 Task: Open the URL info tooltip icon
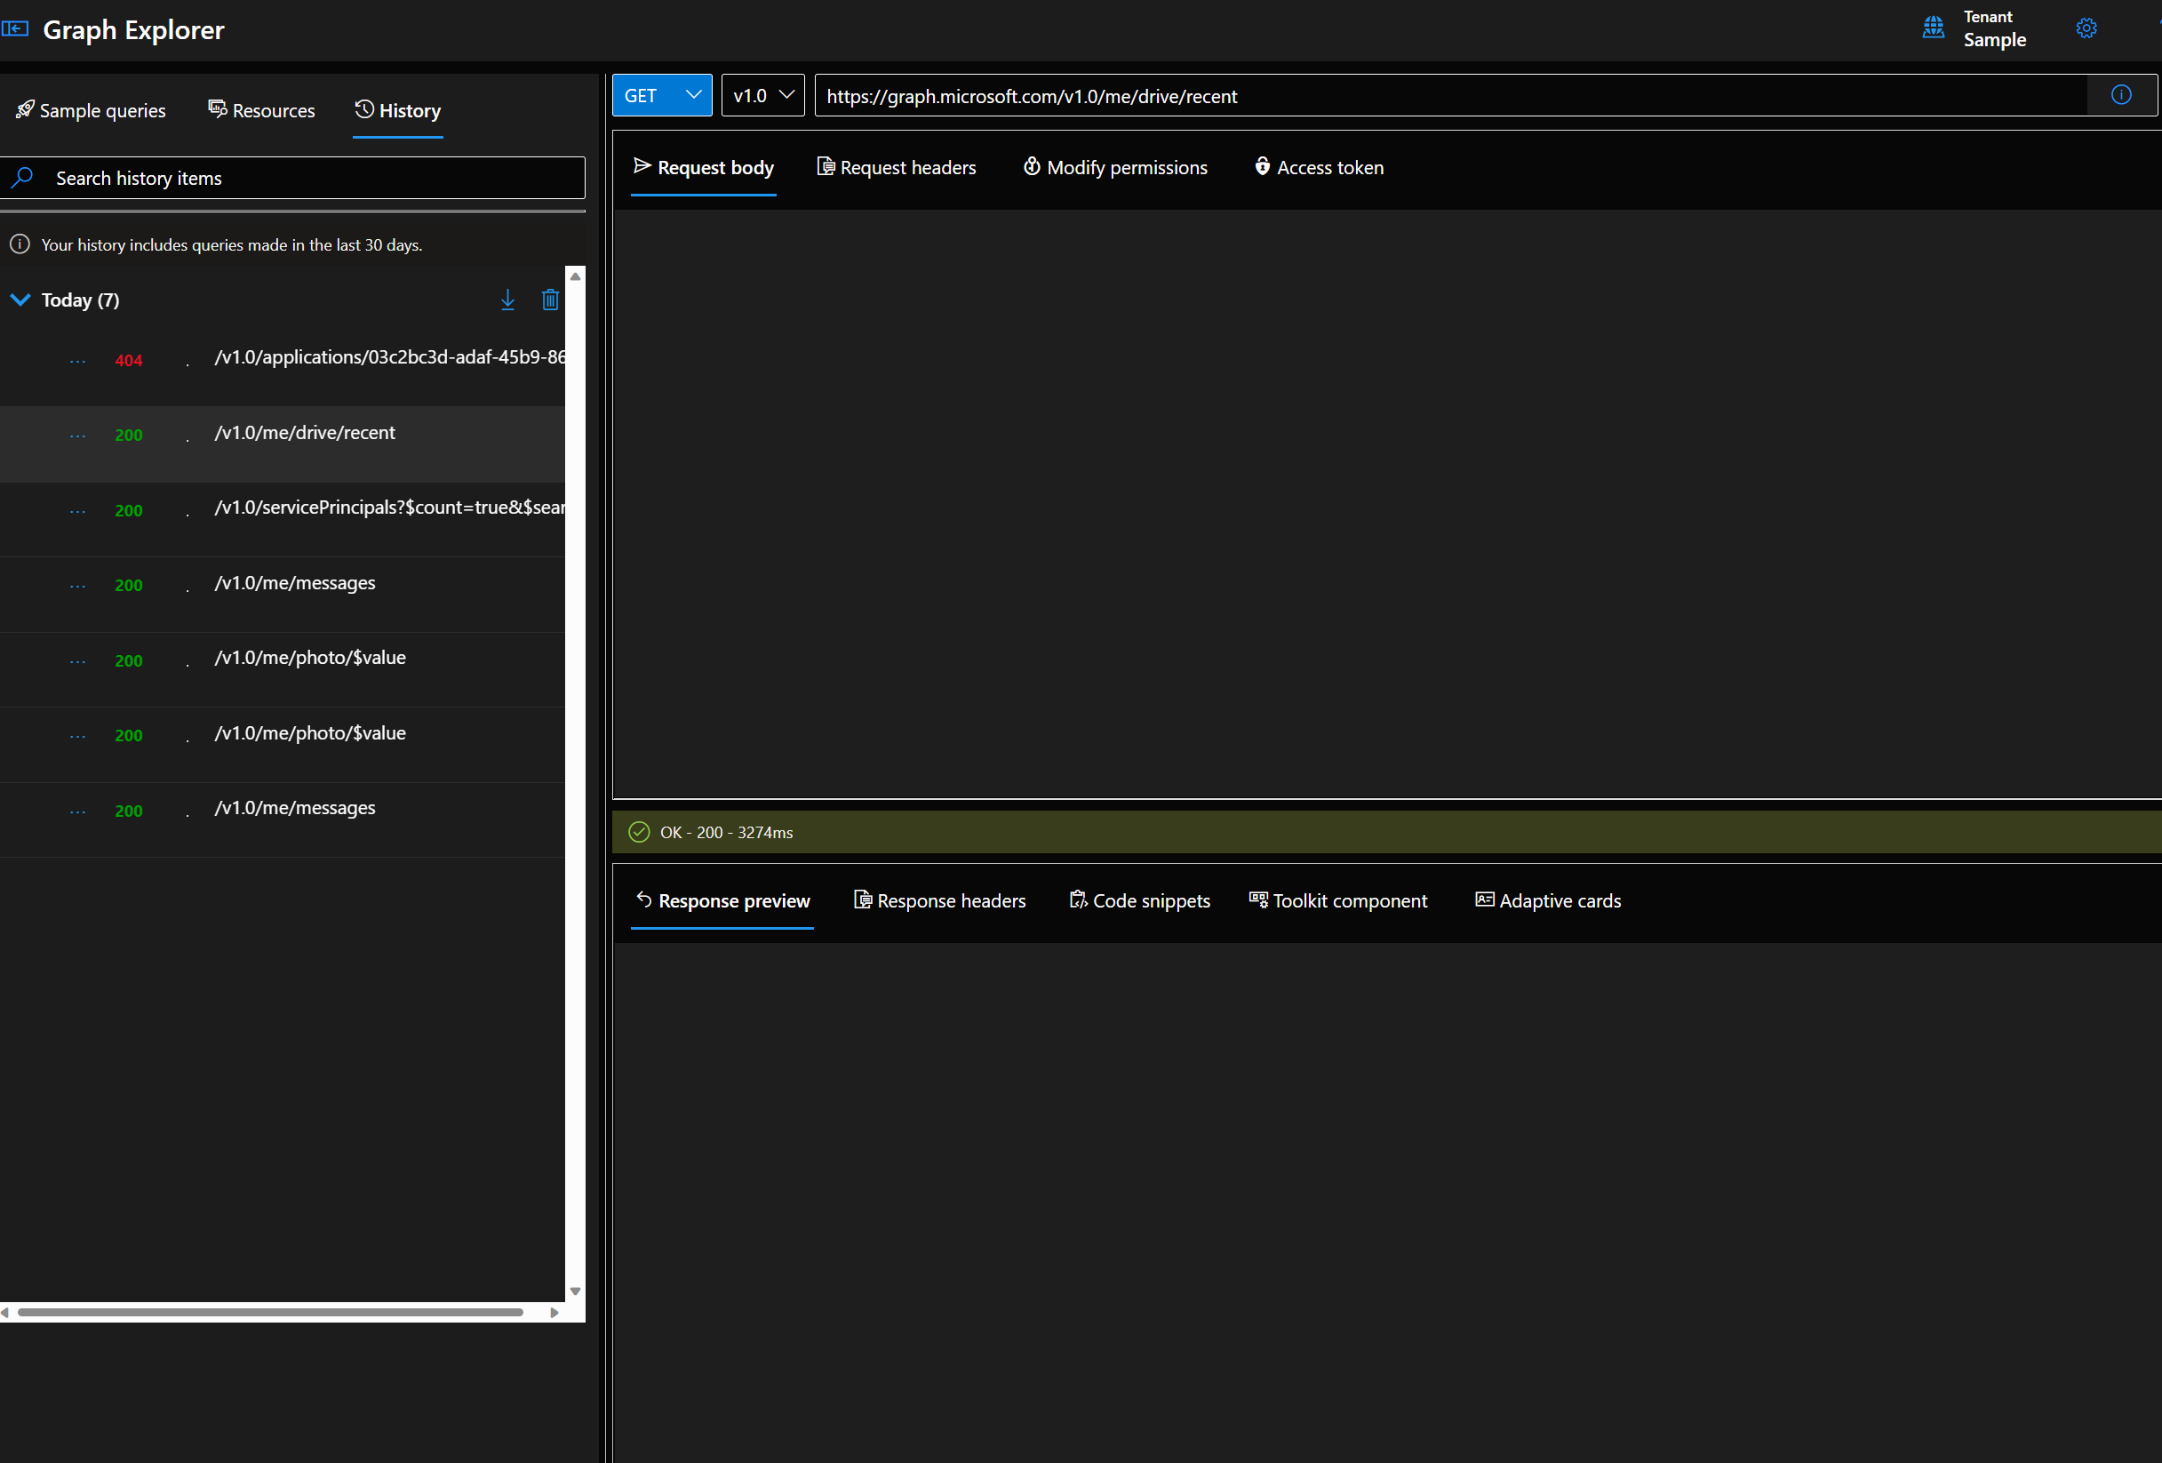(x=2122, y=94)
